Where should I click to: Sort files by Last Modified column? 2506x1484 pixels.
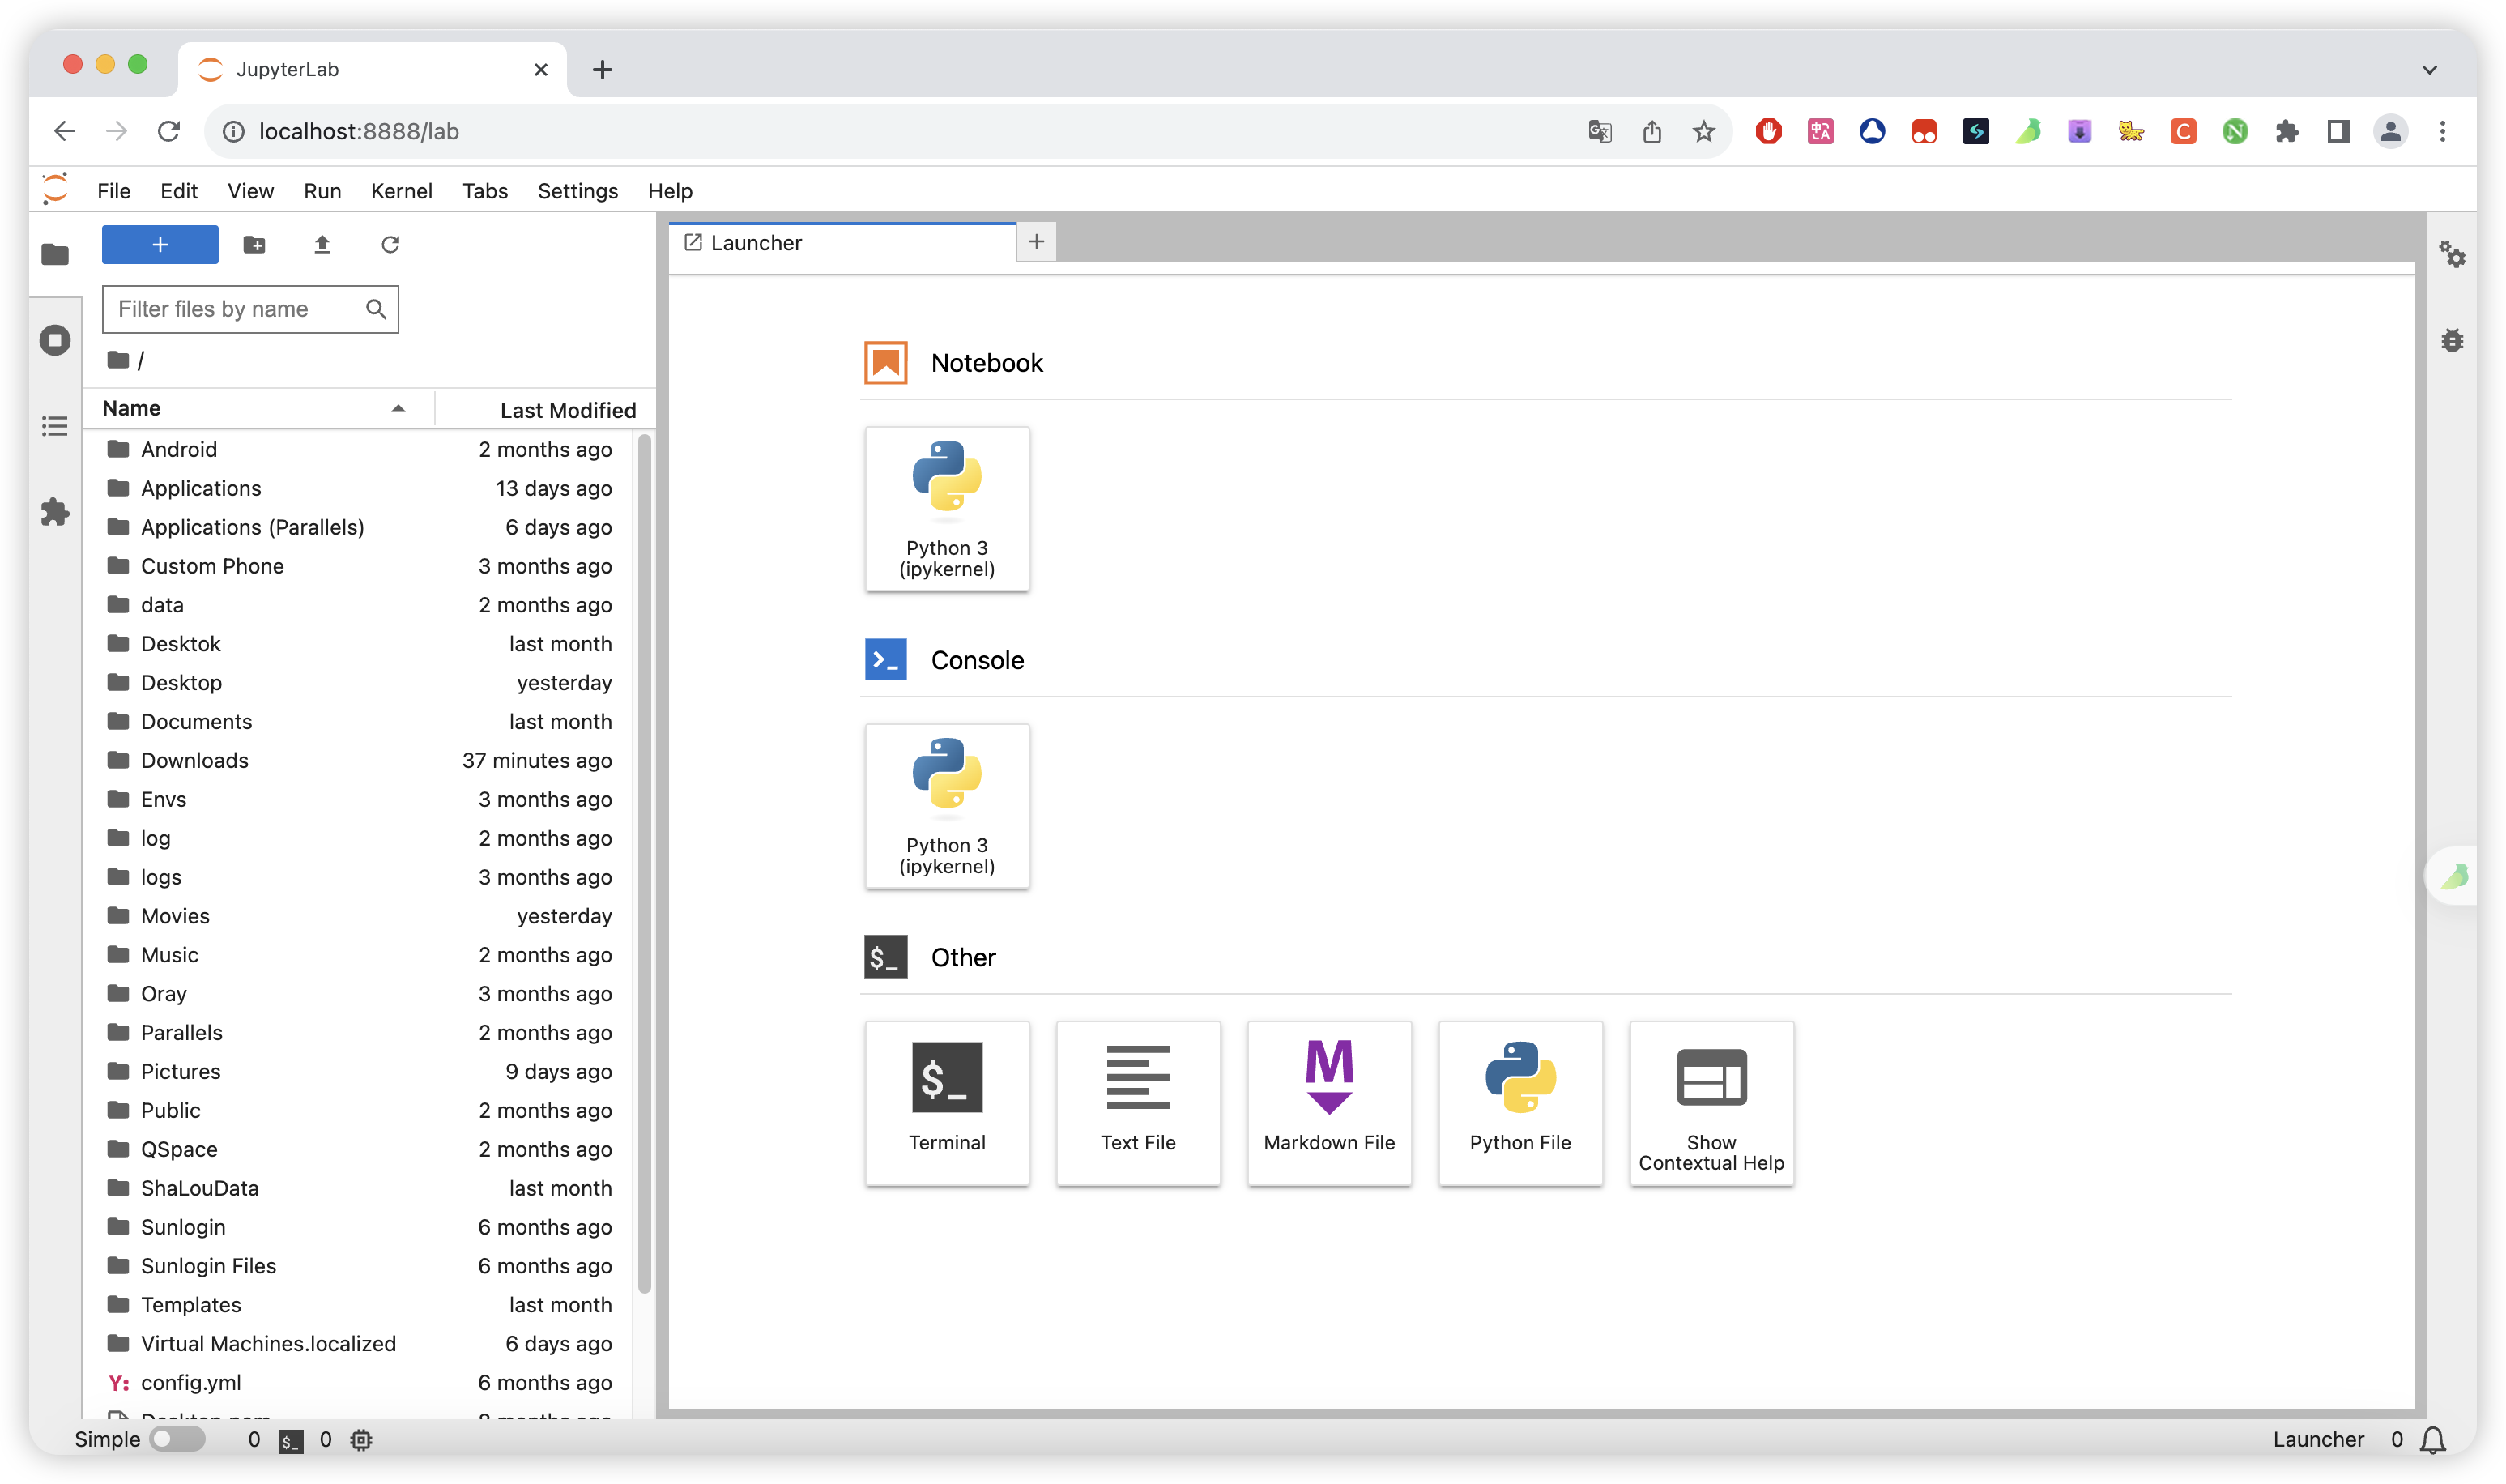pos(567,410)
